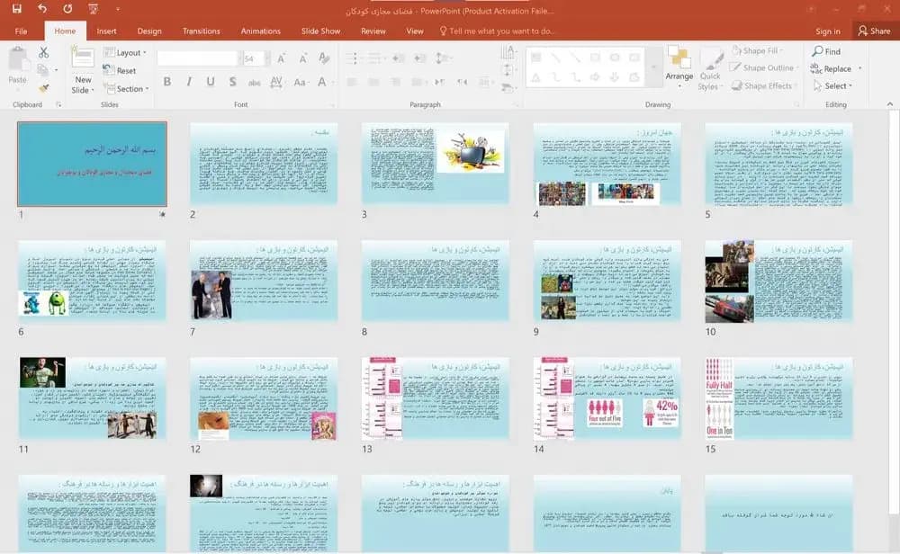Select slide 7 thumbnail with two men

[264, 281]
